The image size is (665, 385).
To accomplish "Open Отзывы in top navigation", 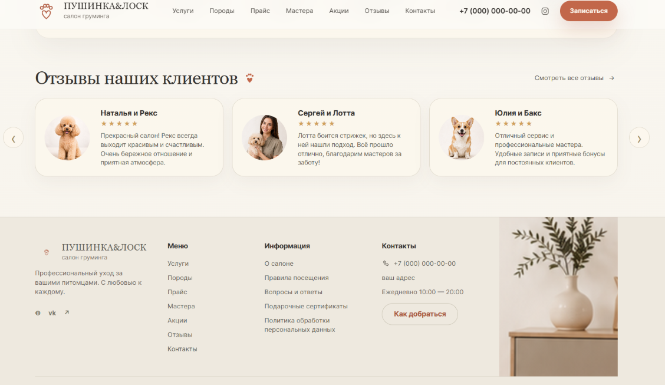I will tap(377, 11).
